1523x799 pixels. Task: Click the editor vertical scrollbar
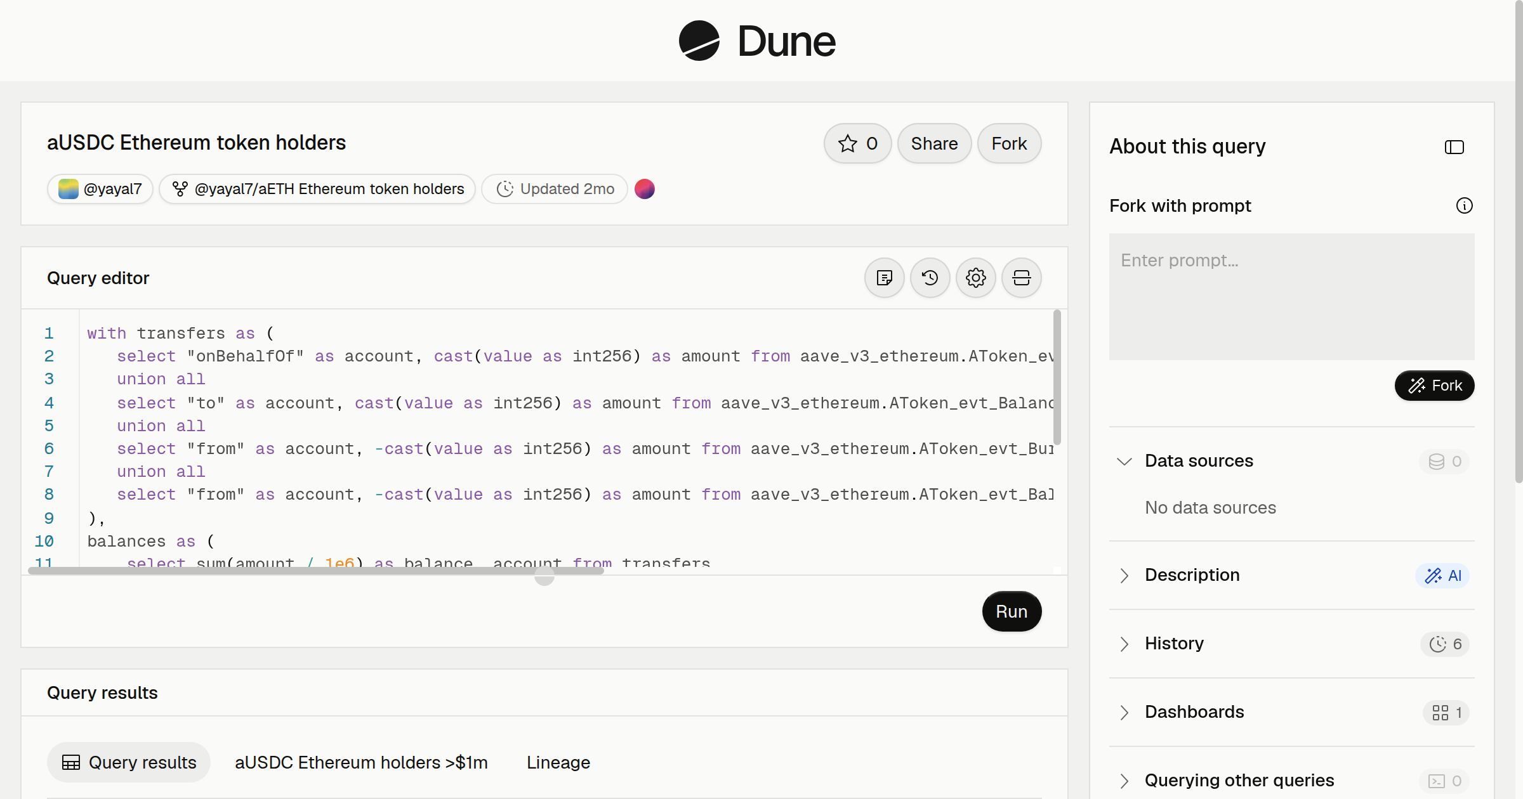1057,377
